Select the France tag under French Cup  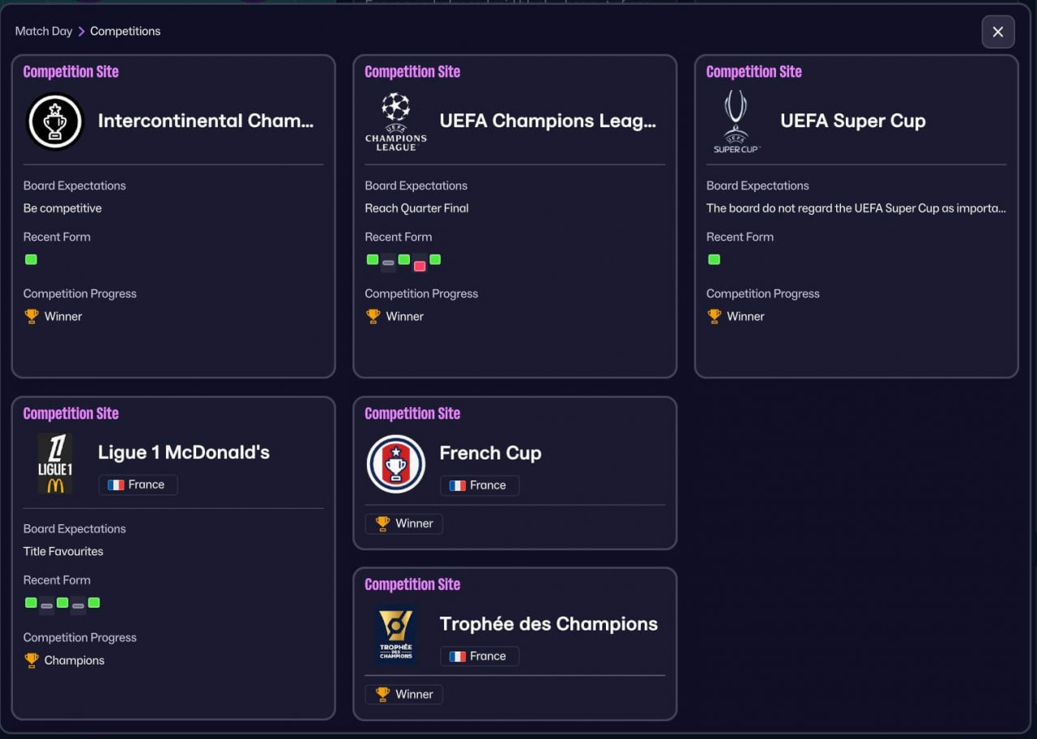point(480,485)
